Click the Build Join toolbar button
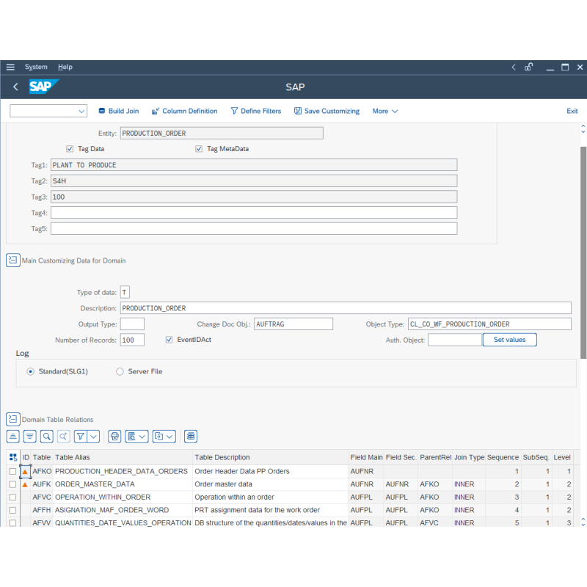This screenshot has width=587, height=587. tap(119, 111)
